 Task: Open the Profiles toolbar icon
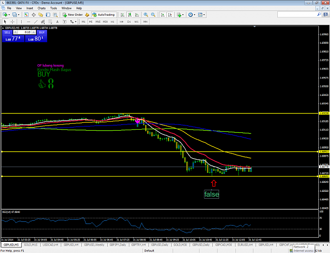coord(14,15)
